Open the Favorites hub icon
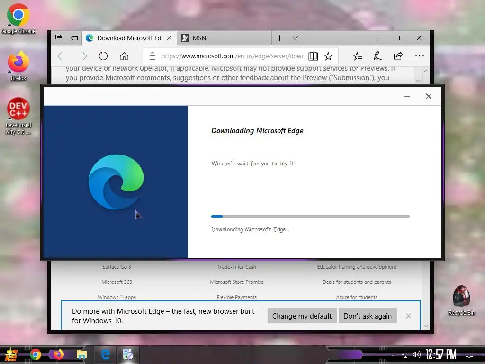485x364 pixels. tap(357, 56)
